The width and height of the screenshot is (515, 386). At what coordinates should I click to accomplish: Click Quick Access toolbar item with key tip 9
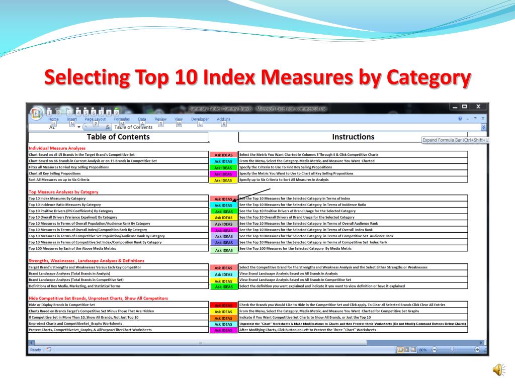point(116,113)
